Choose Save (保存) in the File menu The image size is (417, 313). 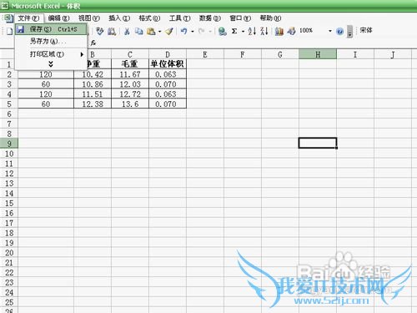tap(51, 29)
